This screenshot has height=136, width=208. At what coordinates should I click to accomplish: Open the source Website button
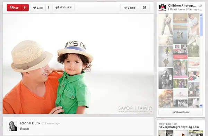click(64, 8)
